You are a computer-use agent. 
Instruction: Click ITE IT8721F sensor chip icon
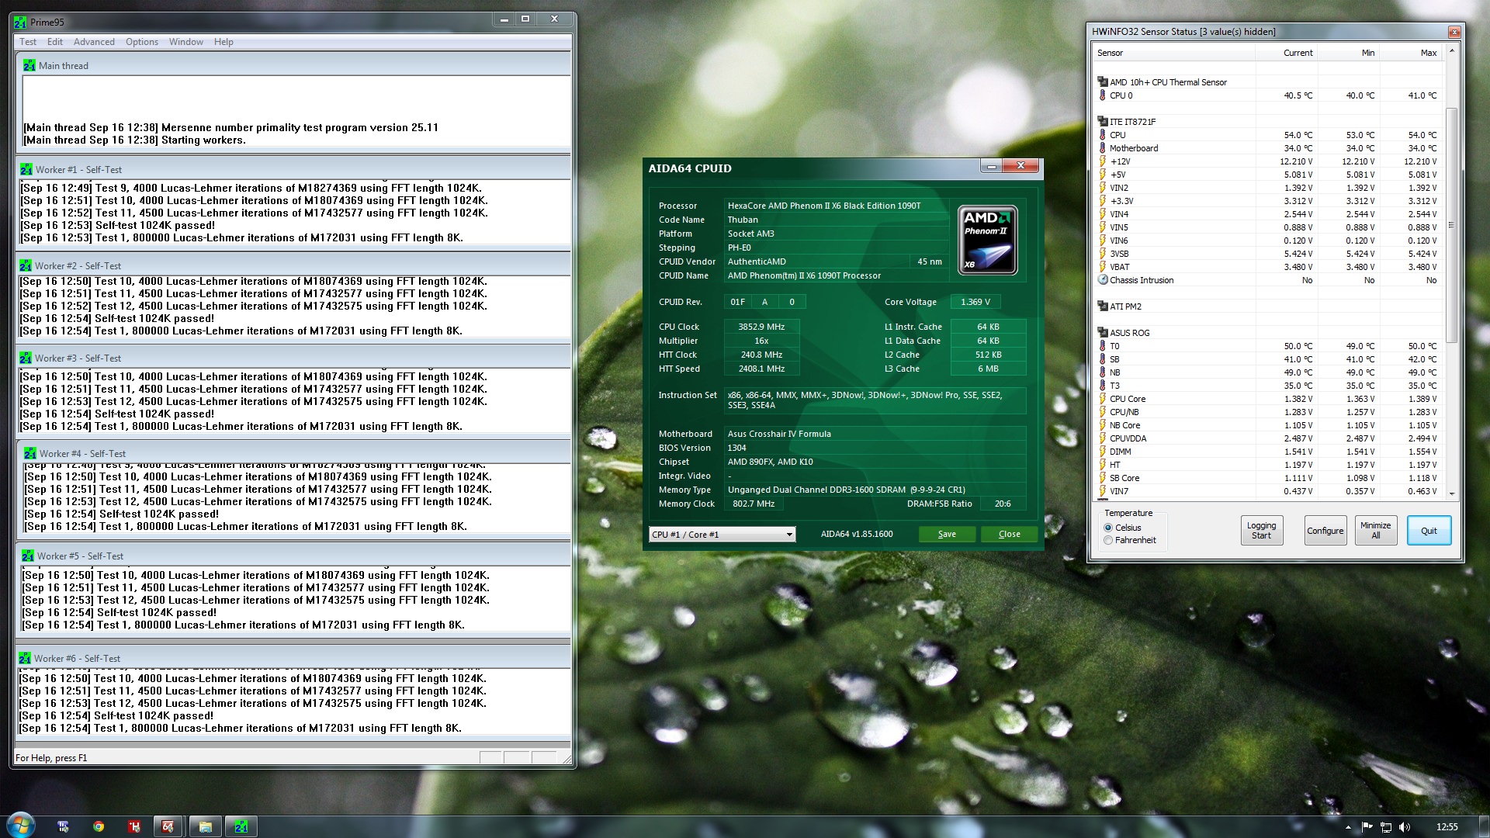pos(1102,121)
